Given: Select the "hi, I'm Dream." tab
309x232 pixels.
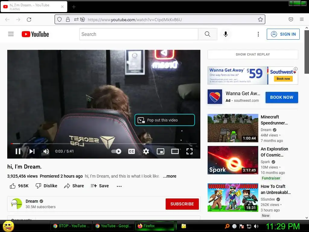Looking at the screenshot, I should [x=34, y=7].
